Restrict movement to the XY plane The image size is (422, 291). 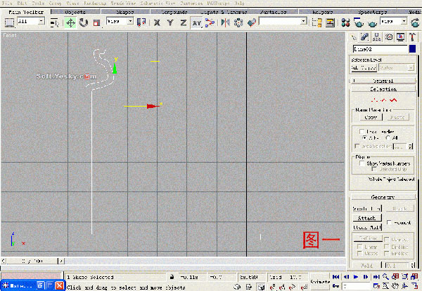(x=196, y=23)
